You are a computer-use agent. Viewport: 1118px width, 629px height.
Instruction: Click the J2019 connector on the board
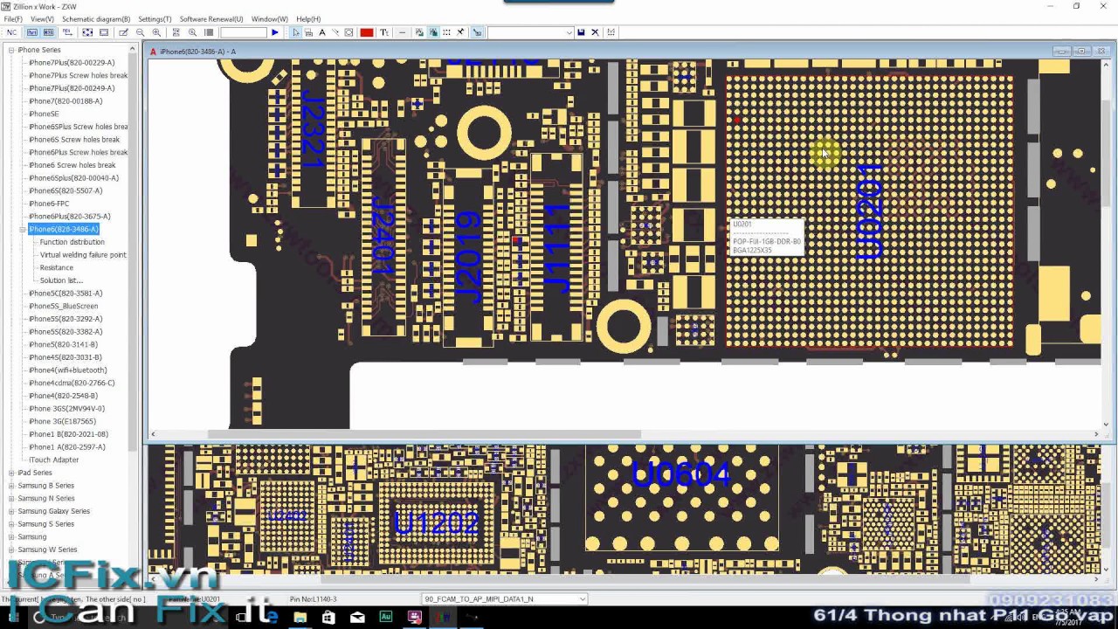point(468,258)
